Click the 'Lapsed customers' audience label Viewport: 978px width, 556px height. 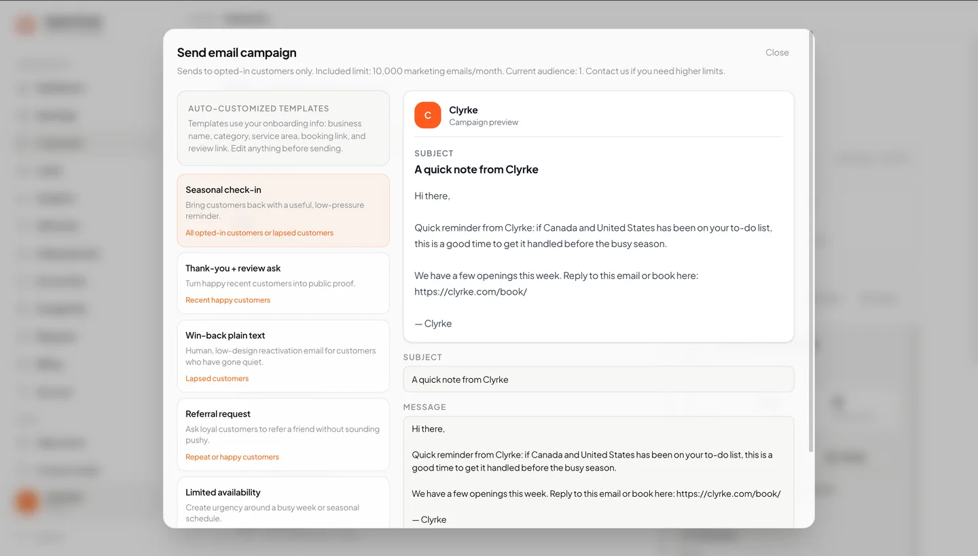coord(217,379)
